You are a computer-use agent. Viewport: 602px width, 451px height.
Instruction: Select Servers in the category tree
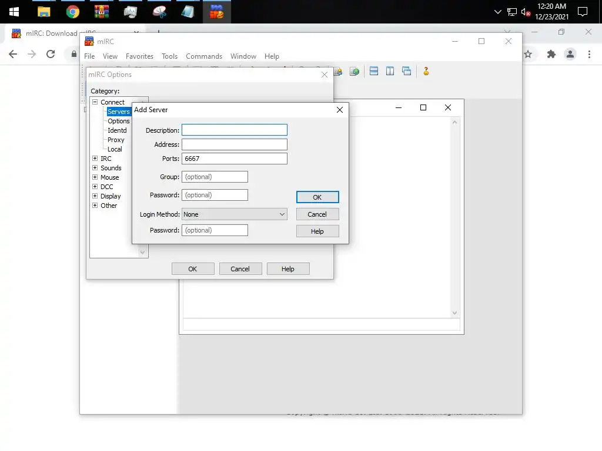pyautogui.click(x=119, y=112)
